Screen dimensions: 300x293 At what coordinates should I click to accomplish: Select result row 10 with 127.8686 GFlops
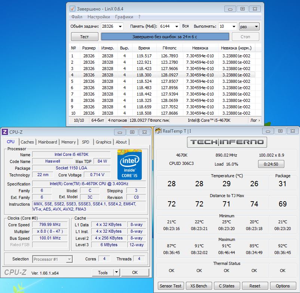162,113
